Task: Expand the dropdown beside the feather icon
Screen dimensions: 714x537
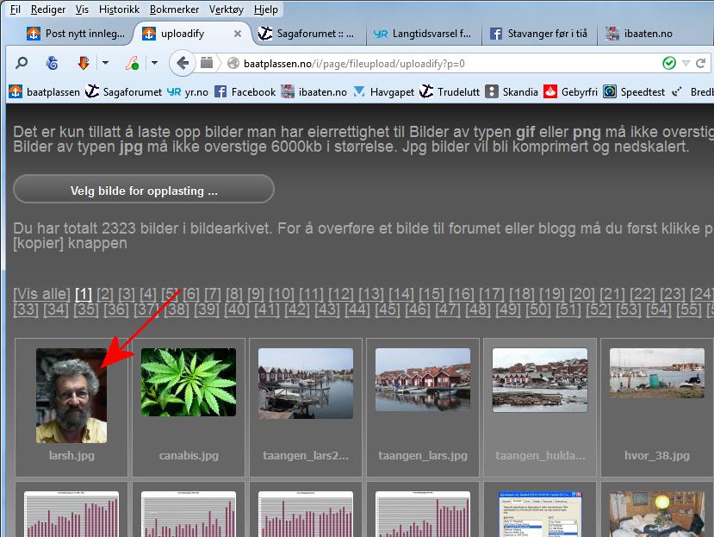Action: pos(154,63)
